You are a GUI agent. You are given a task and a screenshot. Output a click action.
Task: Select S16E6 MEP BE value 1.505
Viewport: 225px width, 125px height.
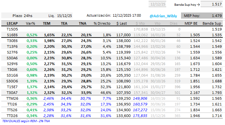click(x=195, y=35)
